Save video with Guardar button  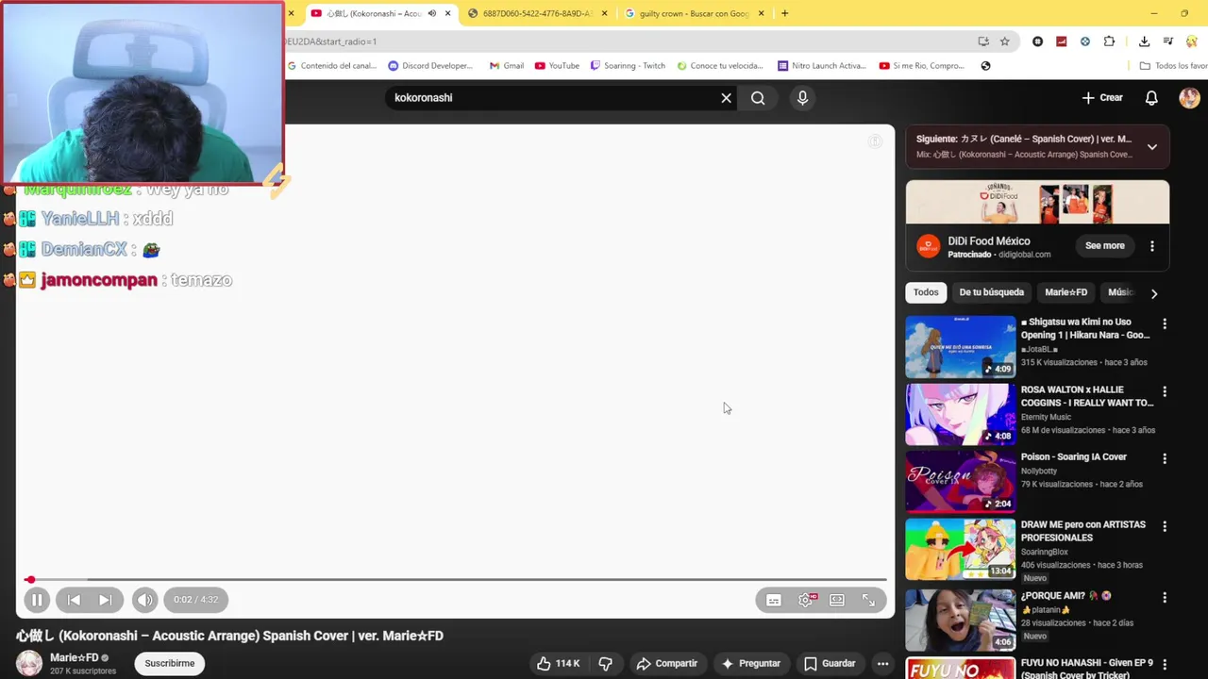[830, 664]
